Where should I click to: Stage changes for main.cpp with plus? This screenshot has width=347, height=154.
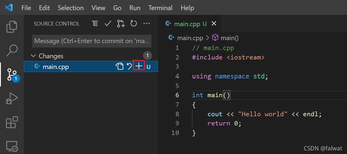click(139, 66)
